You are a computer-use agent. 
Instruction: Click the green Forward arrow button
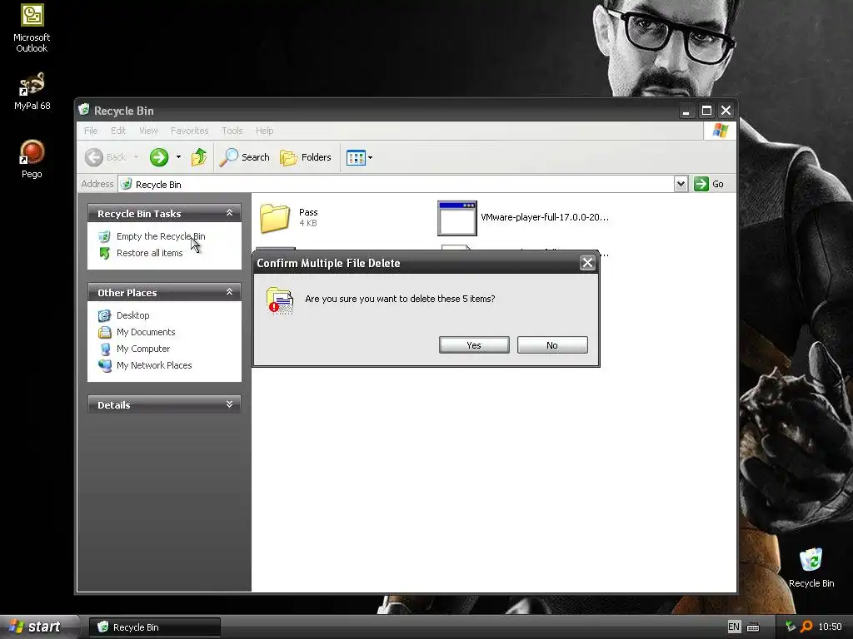coord(159,157)
